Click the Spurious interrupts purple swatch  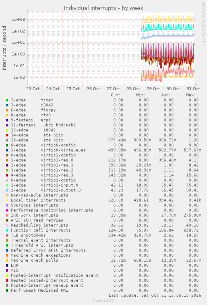[x=7, y=205]
